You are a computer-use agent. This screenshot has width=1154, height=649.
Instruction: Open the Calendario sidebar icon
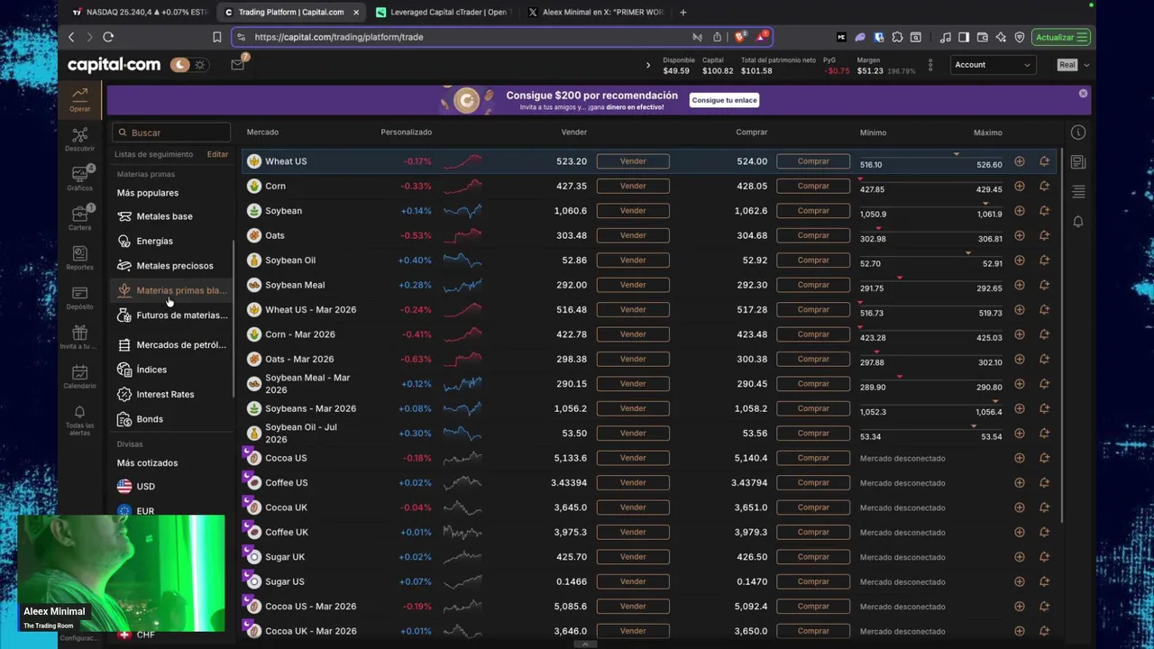80,377
